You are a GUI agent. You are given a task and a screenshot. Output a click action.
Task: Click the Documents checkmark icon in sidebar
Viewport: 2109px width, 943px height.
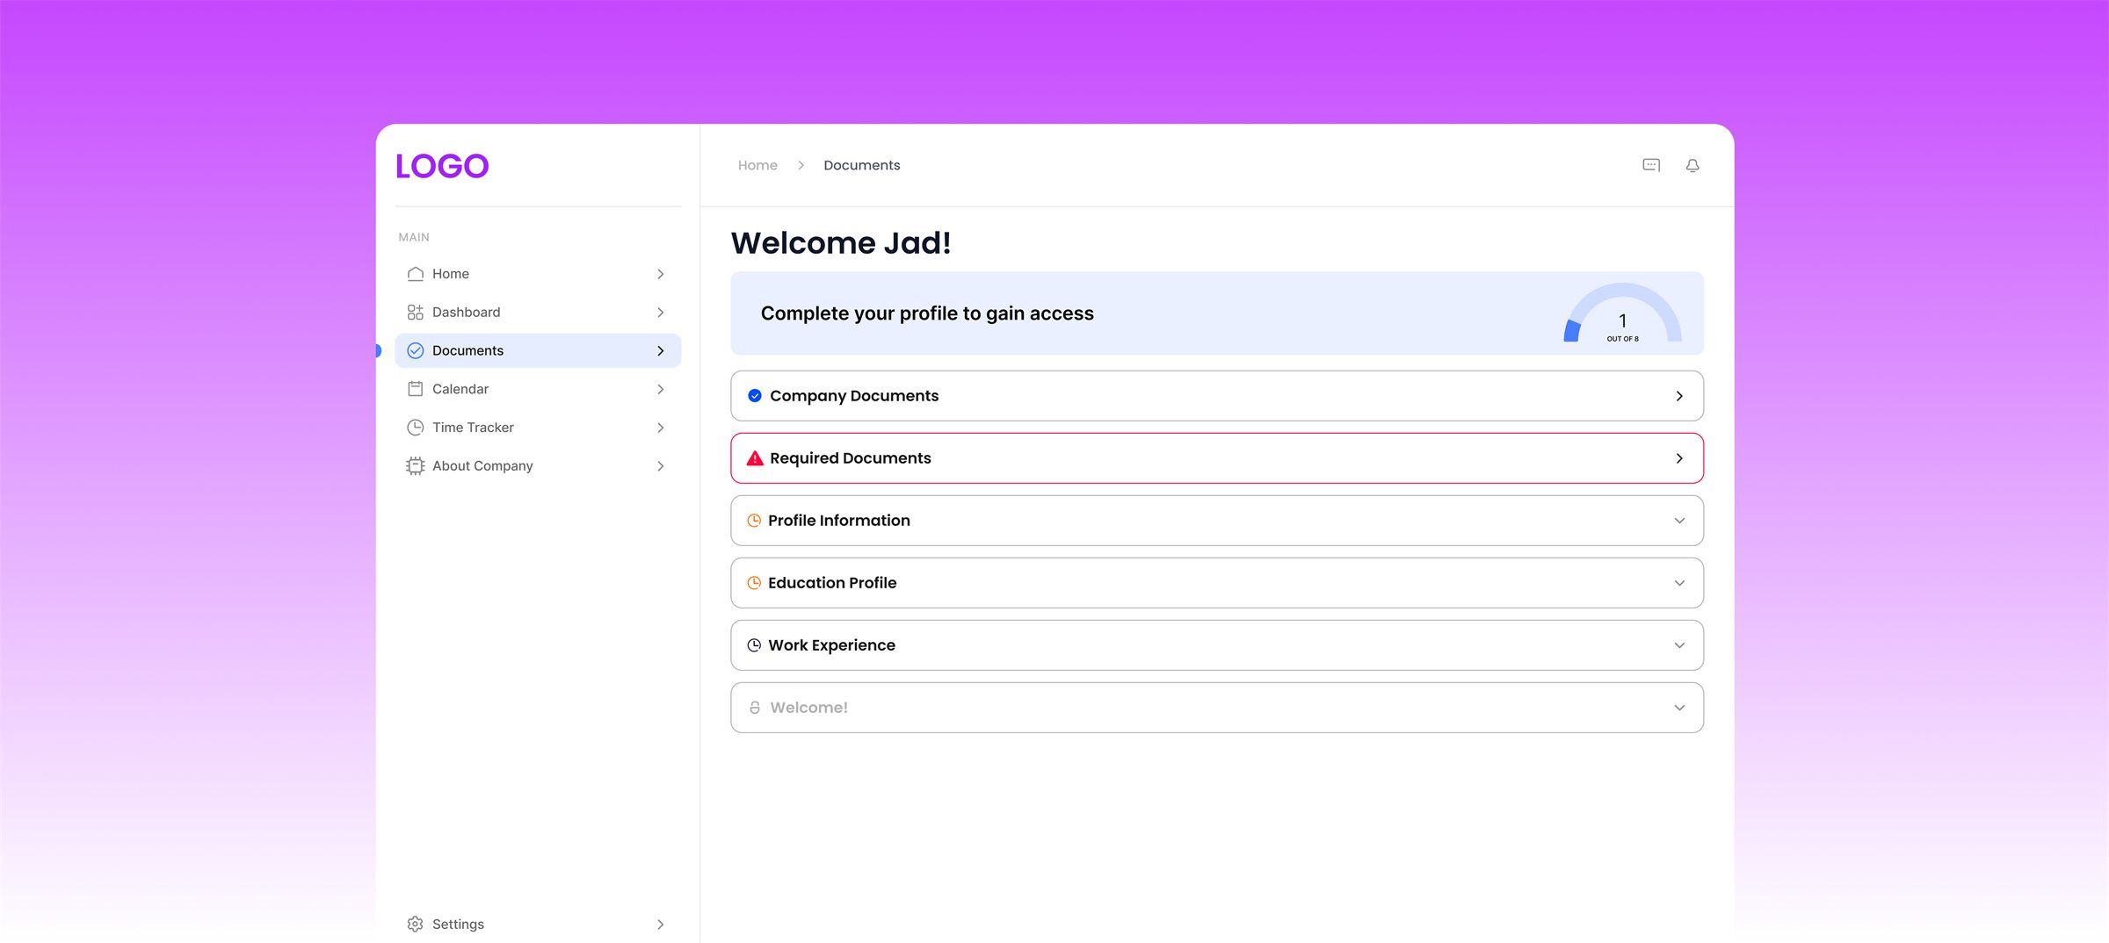[x=416, y=350]
